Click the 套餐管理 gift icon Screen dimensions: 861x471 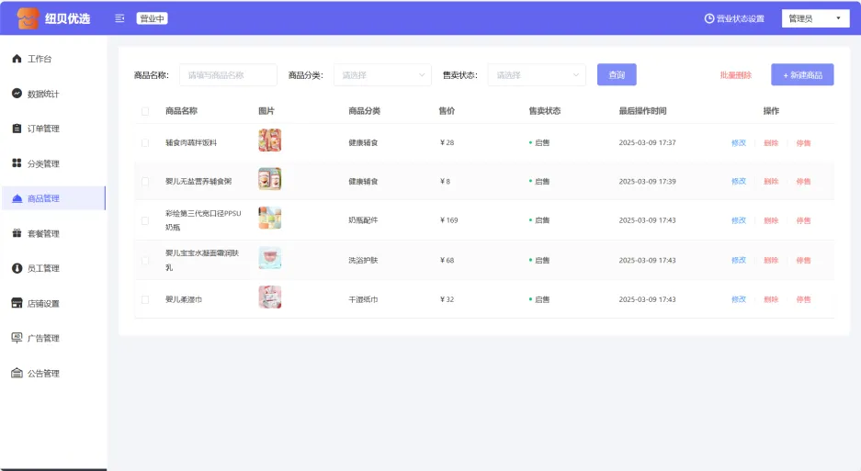coord(17,233)
